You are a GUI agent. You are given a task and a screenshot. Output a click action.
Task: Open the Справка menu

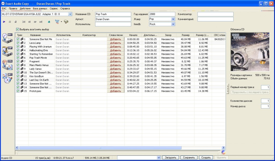pyautogui.click(x=65, y=8)
